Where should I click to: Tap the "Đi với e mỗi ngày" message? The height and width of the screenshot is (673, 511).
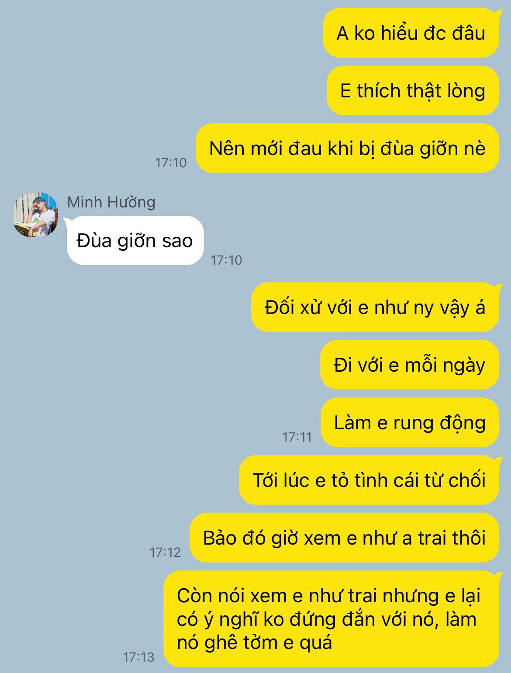point(410,365)
